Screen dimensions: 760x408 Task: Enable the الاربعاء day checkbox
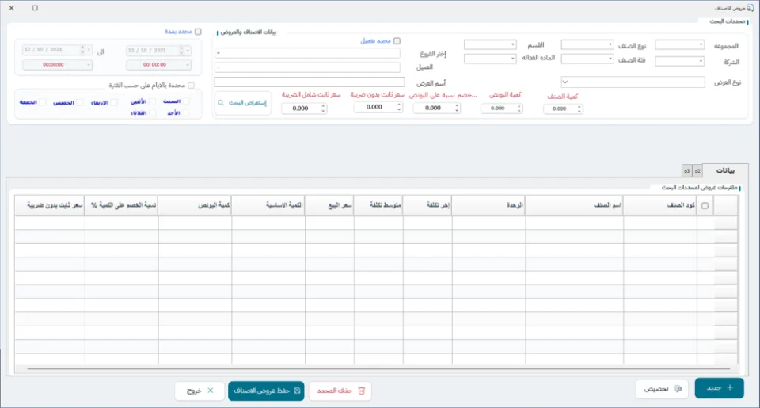(114, 102)
